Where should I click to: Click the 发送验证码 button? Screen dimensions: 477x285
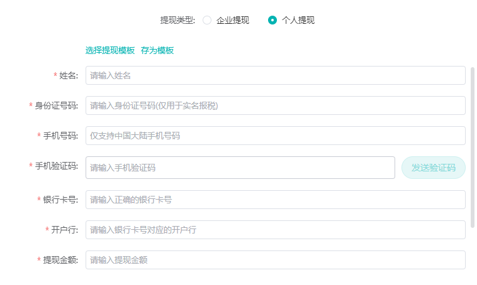(434, 168)
